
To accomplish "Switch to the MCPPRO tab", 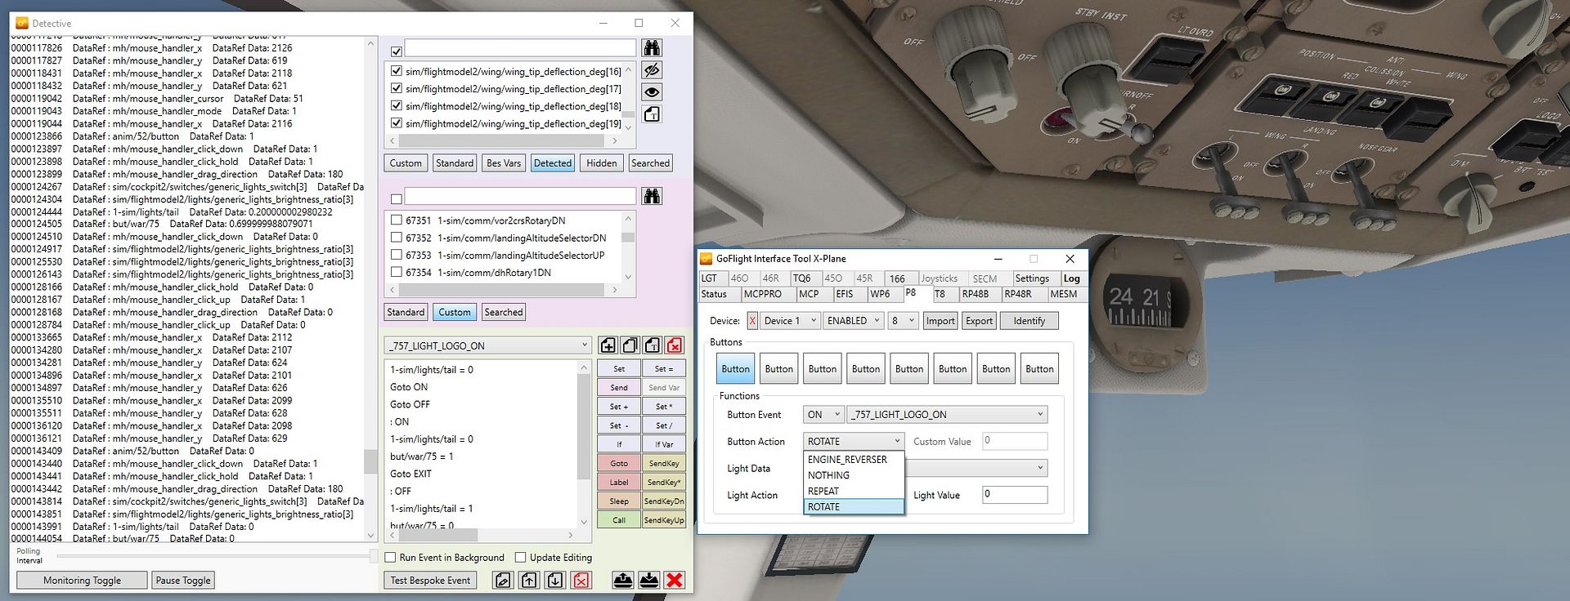I will point(763,294).
